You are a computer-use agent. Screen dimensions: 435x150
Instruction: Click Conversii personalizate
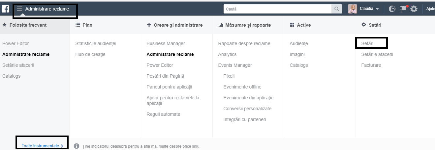[247, 109]
